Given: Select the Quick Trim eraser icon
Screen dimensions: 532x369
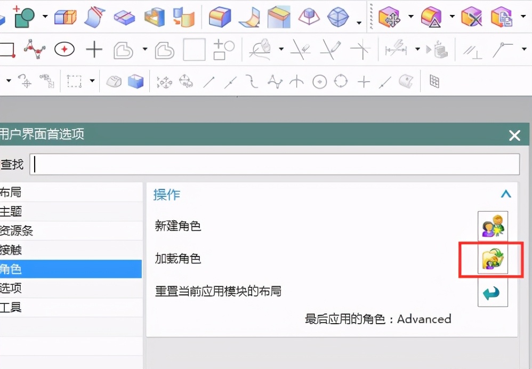Looking at the screenshot, I should coord(301,50).
